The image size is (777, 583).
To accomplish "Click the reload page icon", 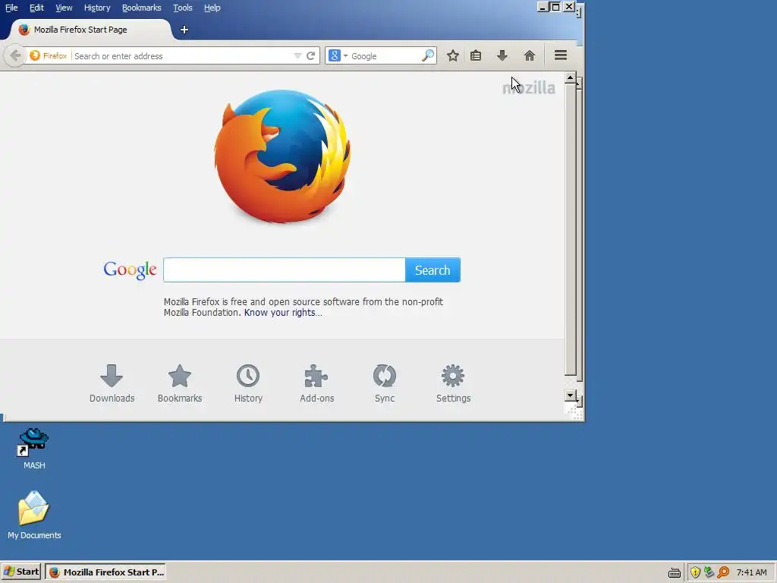I will [x=310, y=55].
